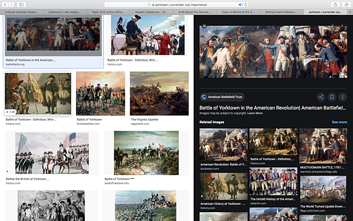Image resolution: width=353 pixels, height=221 pixels.
Task: Open the Safari share button in toolbar
Action: click(x=335, y=4)
